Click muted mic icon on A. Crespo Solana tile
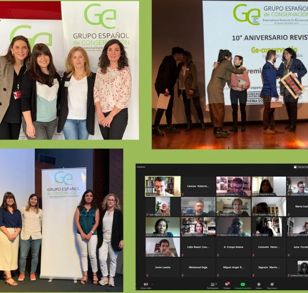308x293 pixels. 218,255
